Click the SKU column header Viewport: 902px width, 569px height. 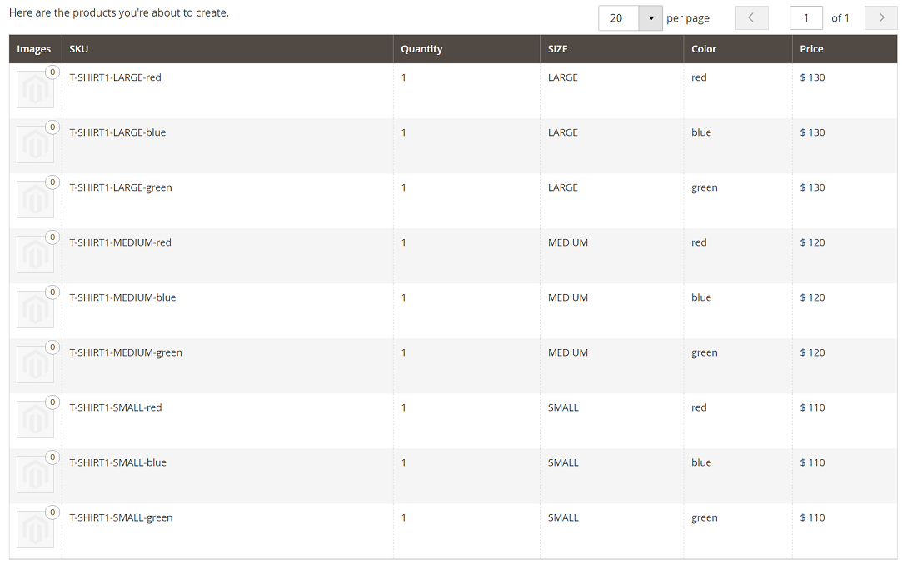(78, 48)
